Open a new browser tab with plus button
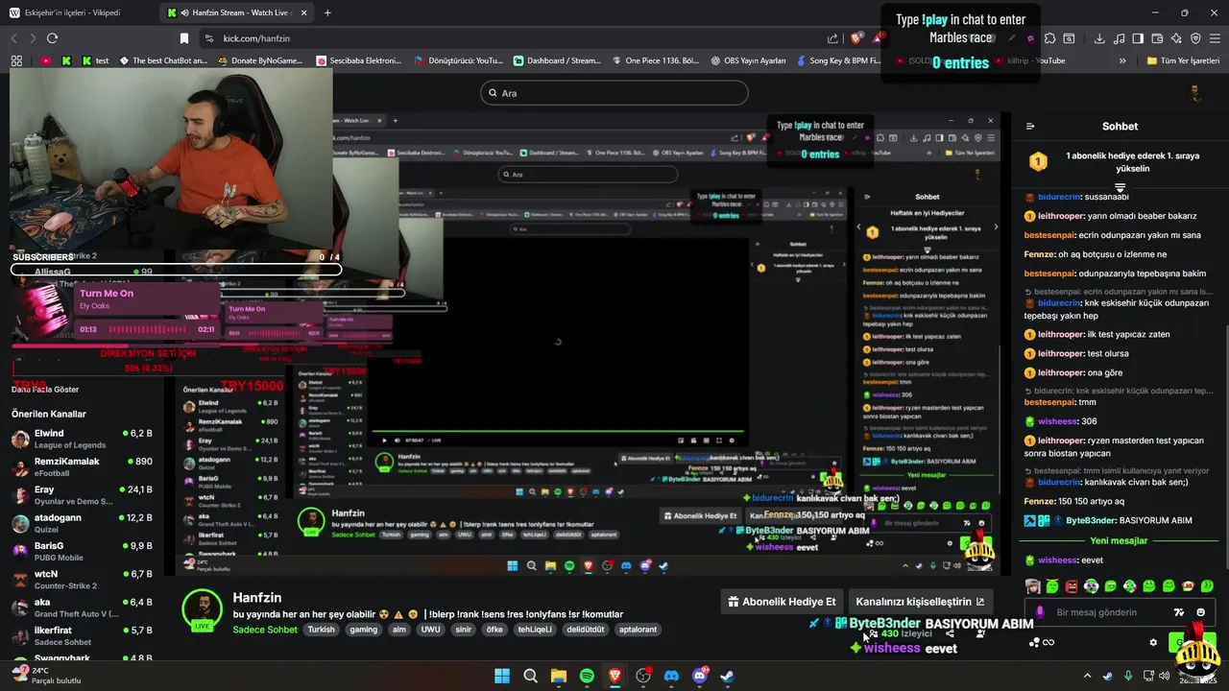Viewport: 1229px width, 691px height. tap(327, 12)
